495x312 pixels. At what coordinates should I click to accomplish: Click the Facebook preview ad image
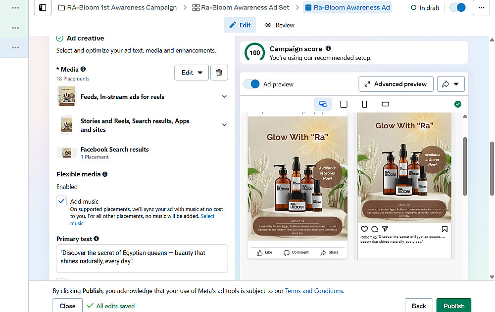[x=297, y=178]
